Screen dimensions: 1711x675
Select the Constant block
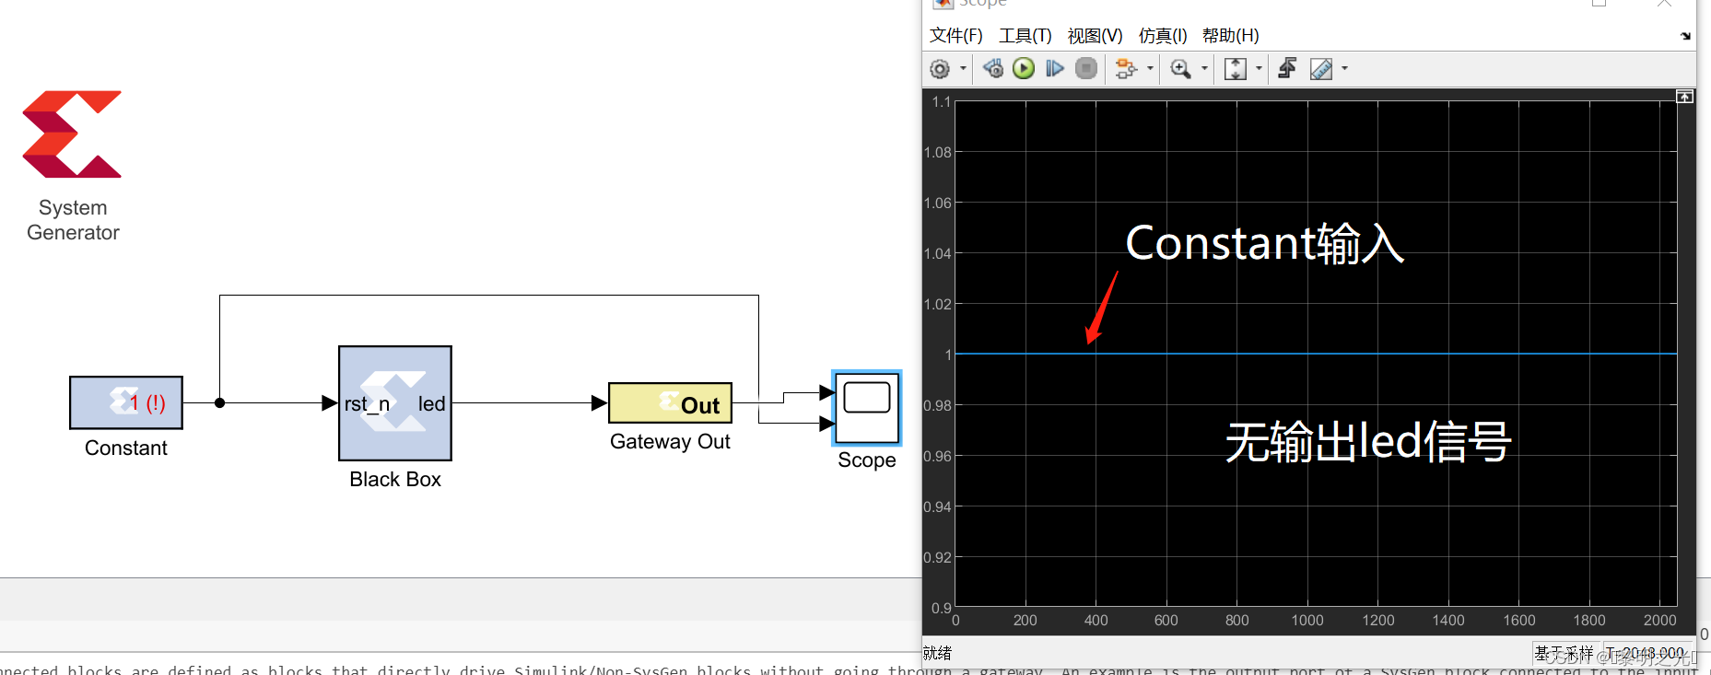pyautogui.click(x=126, y=402)
